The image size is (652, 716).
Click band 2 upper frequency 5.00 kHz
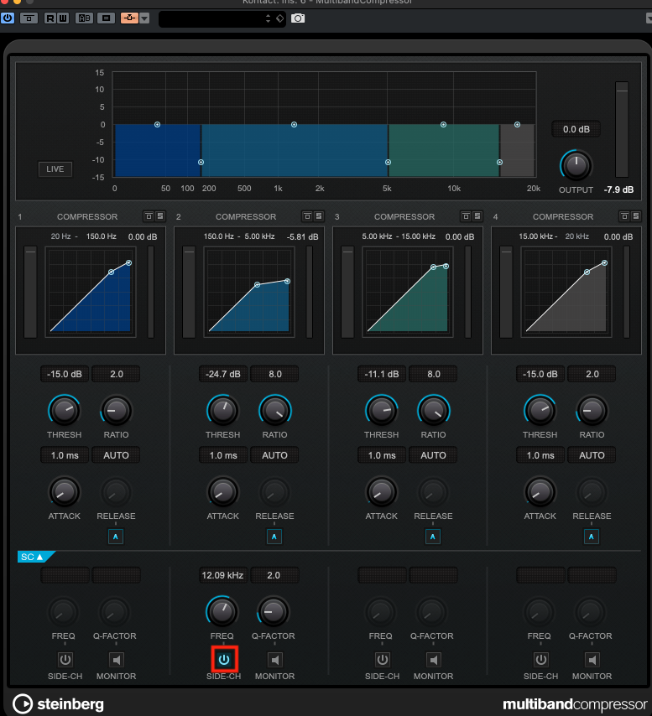(x=259, y=236)
